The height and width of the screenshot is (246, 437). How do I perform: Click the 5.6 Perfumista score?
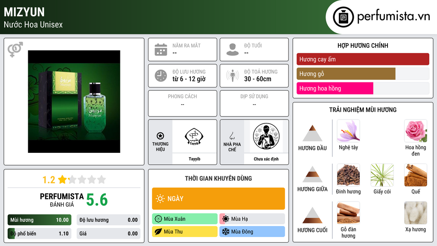[x=97, y=200]
